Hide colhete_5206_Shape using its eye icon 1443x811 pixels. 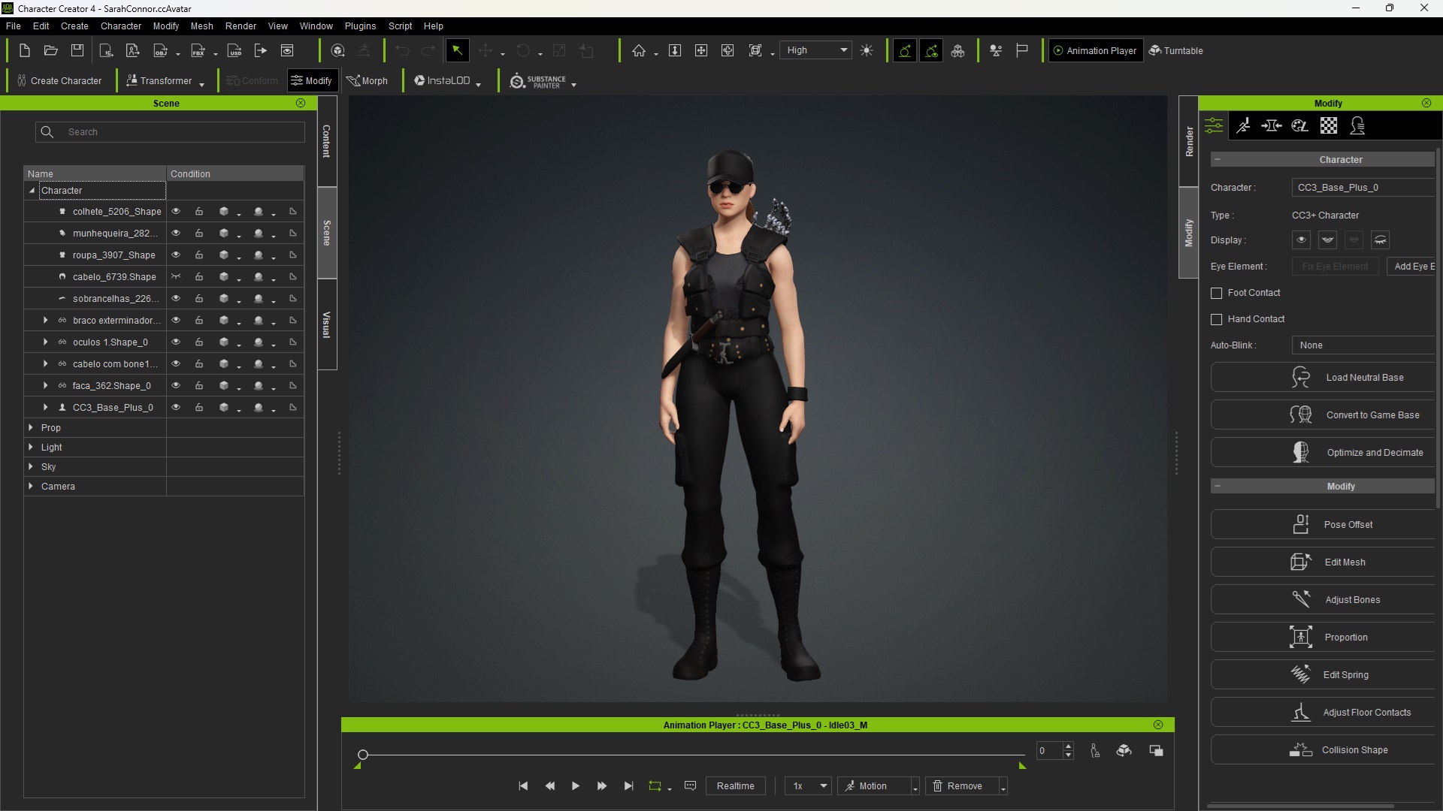coord(176,212)
